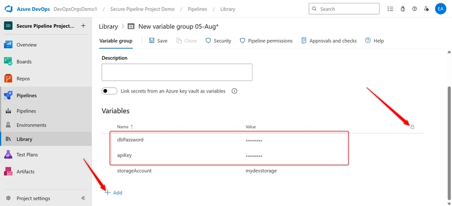Click the lock icon in Variables header
The width and height of the screenshot is (452, 206).
click(412, 126)
